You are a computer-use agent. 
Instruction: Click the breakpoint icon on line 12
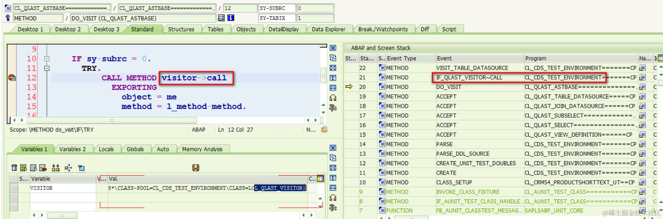pyautogui.click(x=12, y=78)
